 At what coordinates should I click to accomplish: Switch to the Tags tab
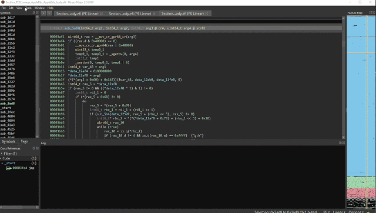click(24, 141)
